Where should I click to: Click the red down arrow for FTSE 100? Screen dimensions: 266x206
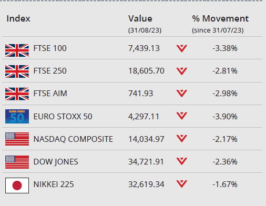tap(182, 48)
